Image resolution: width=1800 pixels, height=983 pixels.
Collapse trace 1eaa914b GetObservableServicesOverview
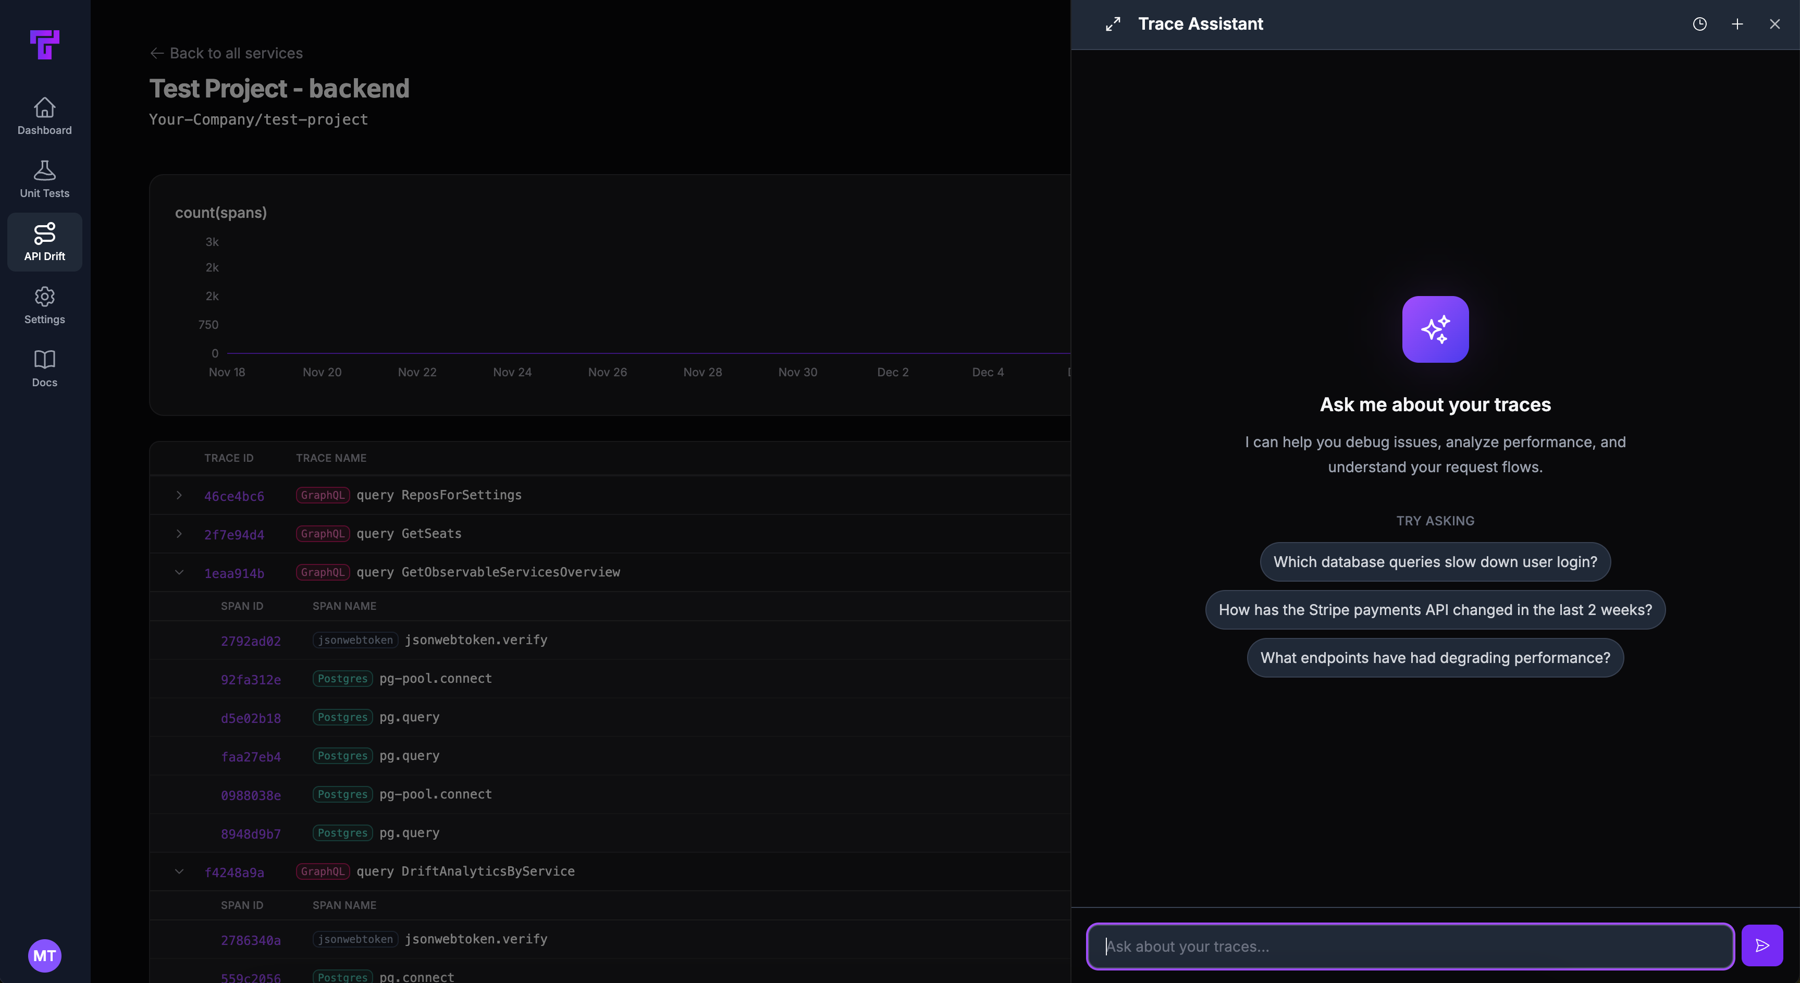[180, 572]
